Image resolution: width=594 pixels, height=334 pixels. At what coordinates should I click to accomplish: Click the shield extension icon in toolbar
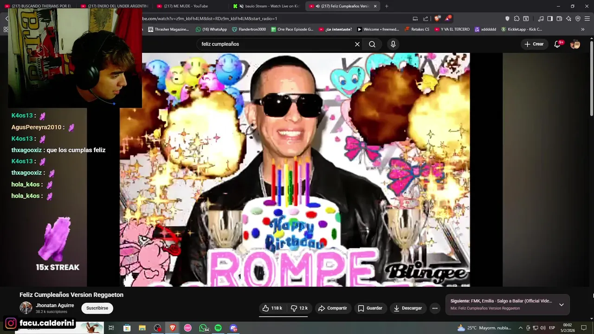[507, 19]
